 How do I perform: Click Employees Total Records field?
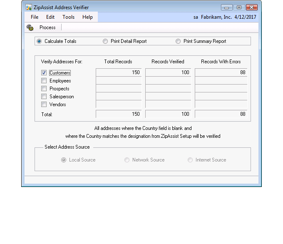tap(119, 80)
